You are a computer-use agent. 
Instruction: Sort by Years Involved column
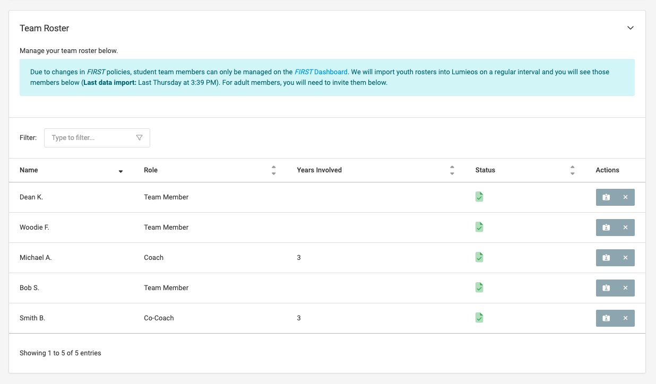click(x=452, y=170)
